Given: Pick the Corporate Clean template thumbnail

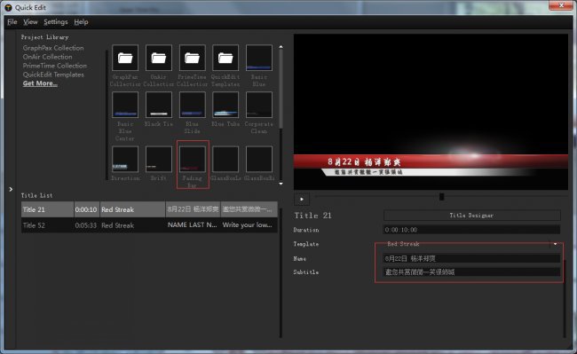Looking at the screenshot, I should pos(259,105).
